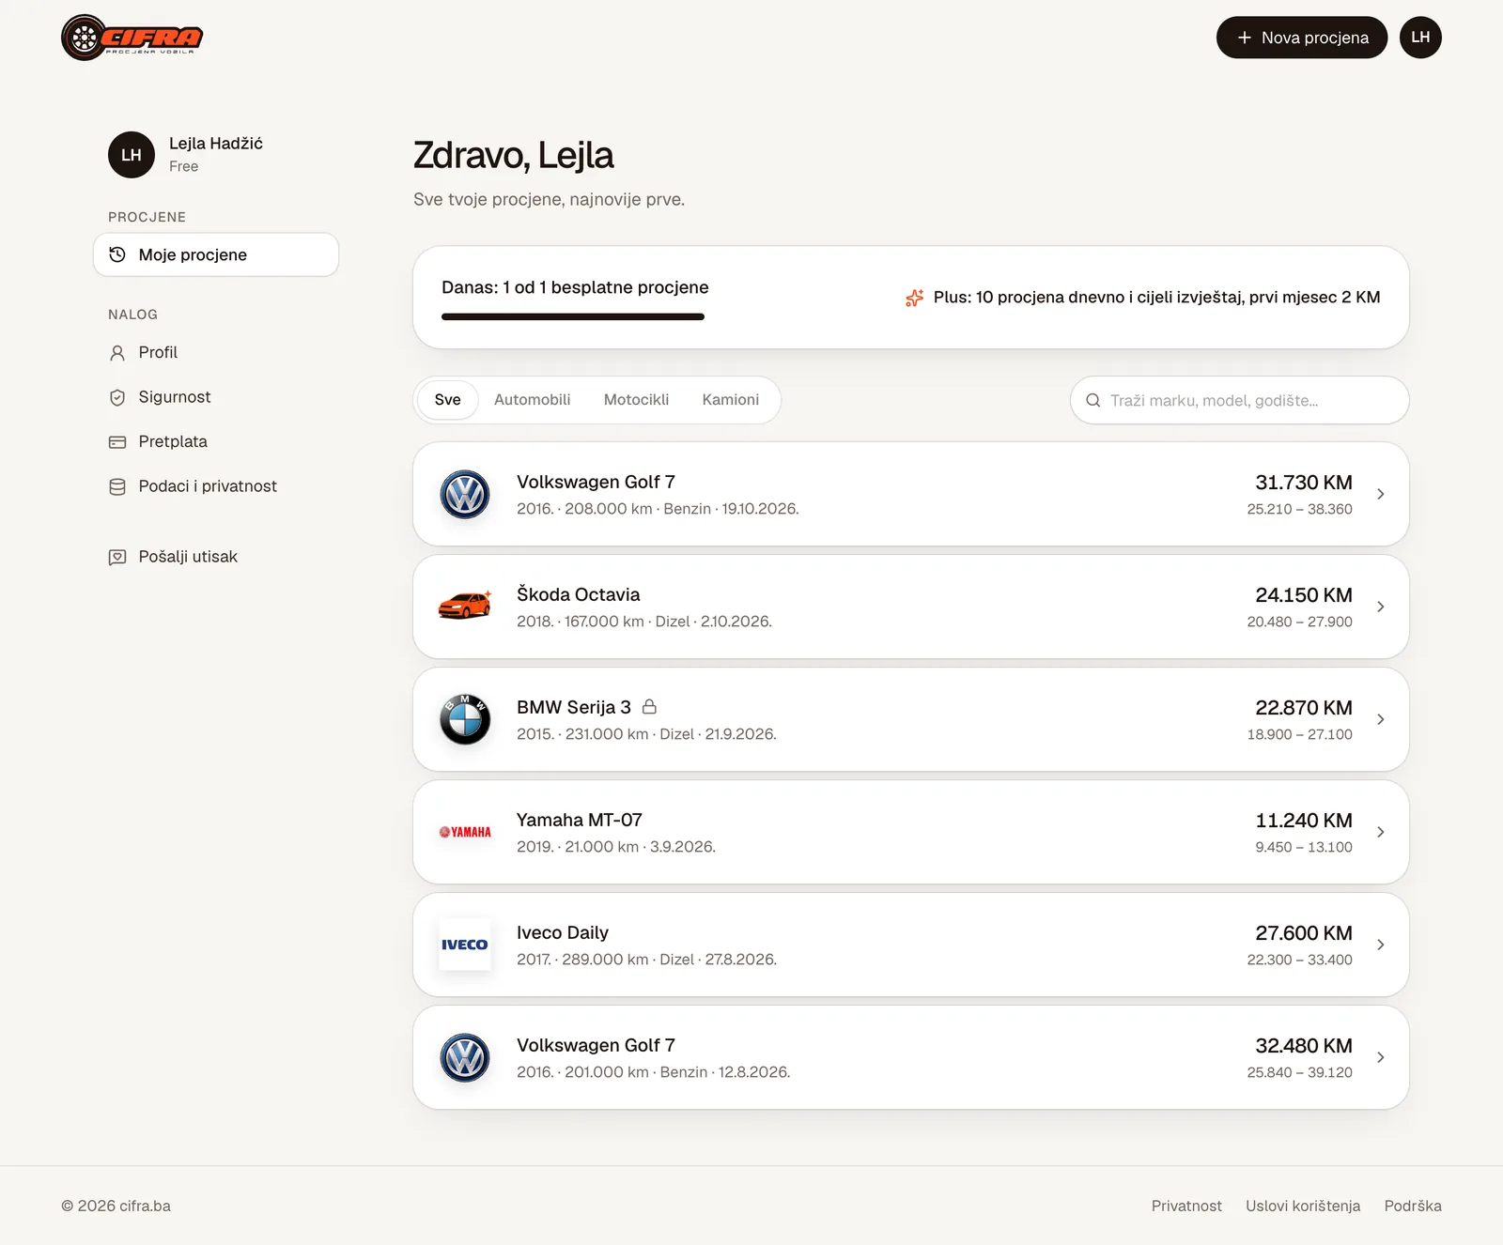The height and width of the screenshot is (1245, 1503).
Task: Expand the 32.480 KM Golf 7 chevron
Action: click(1380, 1057)
